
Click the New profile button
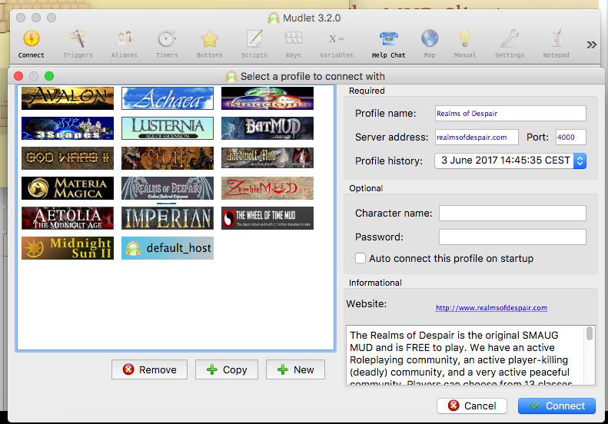click(x=295, y=369)
